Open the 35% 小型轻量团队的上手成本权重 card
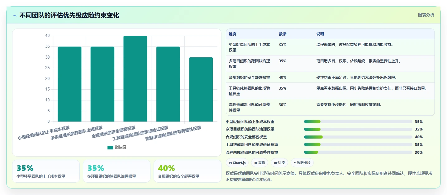 coord(46,171)
